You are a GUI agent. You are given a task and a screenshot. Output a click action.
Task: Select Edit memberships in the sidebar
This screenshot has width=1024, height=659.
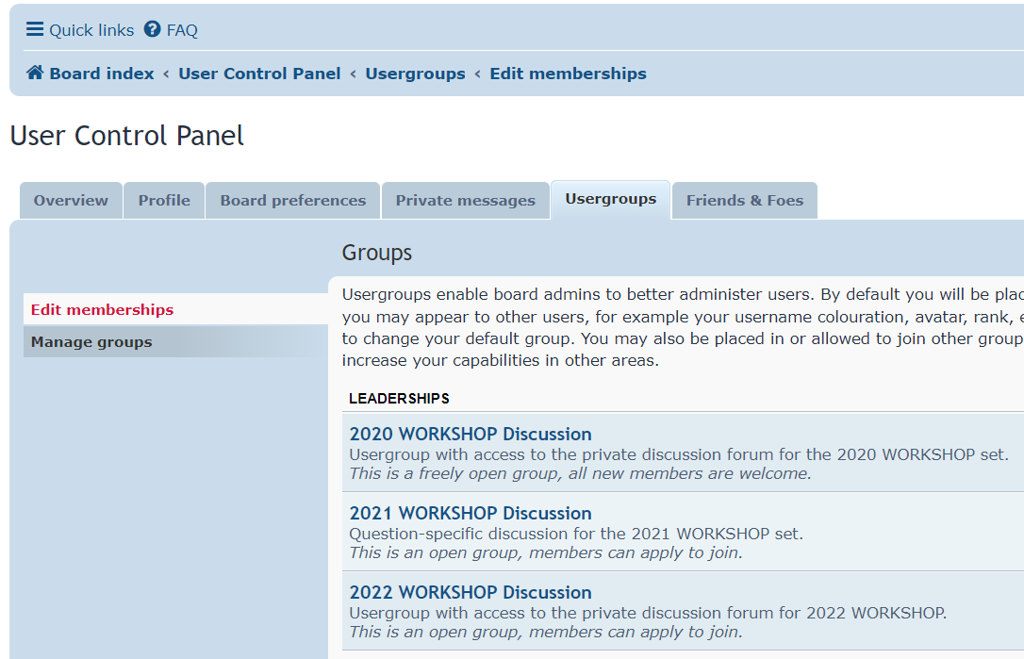[x=102, y=309]
